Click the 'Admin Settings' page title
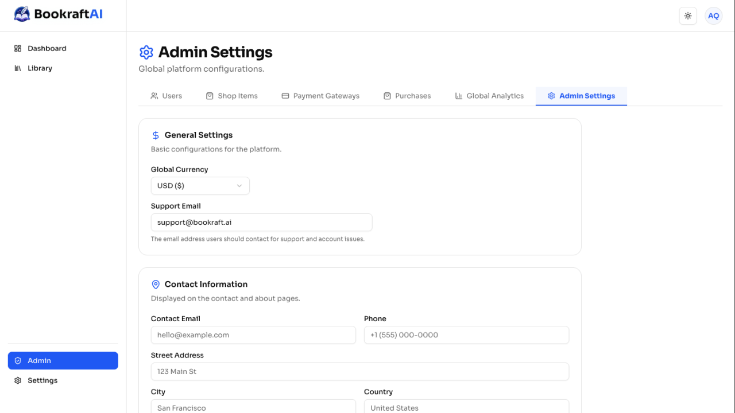735x413 pixels. [x=215, y=52]
